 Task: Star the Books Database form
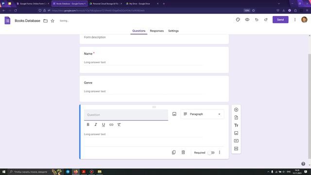pyautogui.click(x=52, y=21)
